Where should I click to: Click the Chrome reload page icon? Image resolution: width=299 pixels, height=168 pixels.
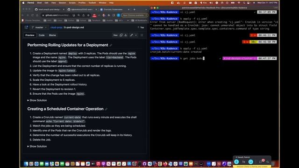tap(32, 15)
